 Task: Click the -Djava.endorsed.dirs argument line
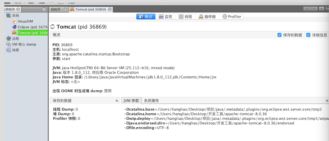point(209,123)
